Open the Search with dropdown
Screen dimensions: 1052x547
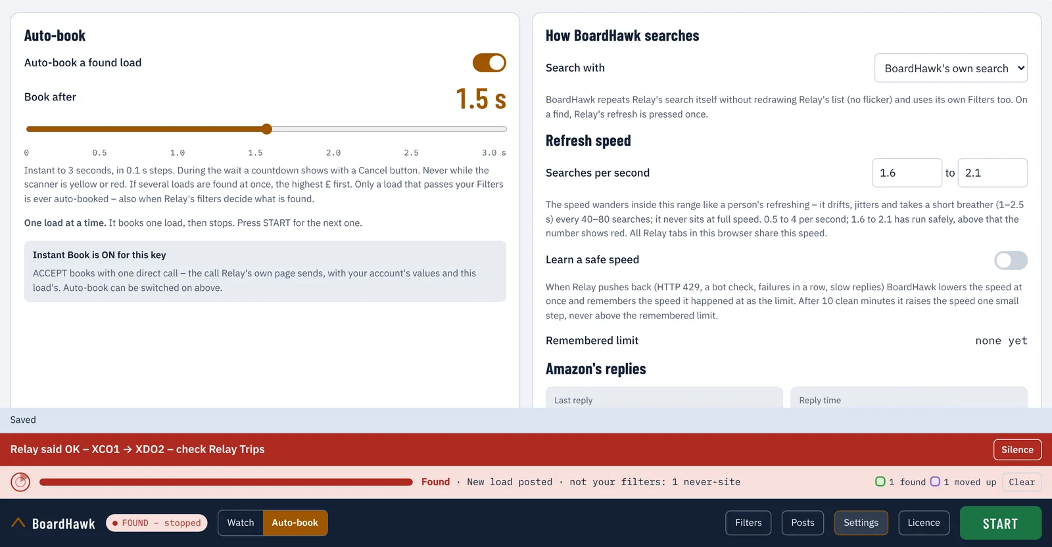coord(951,68)
